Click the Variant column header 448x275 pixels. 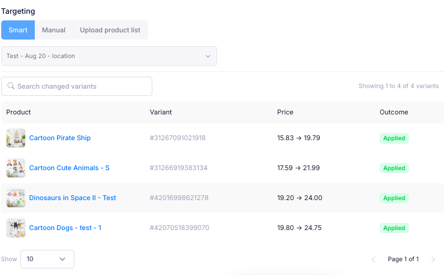tap(161, 112)
